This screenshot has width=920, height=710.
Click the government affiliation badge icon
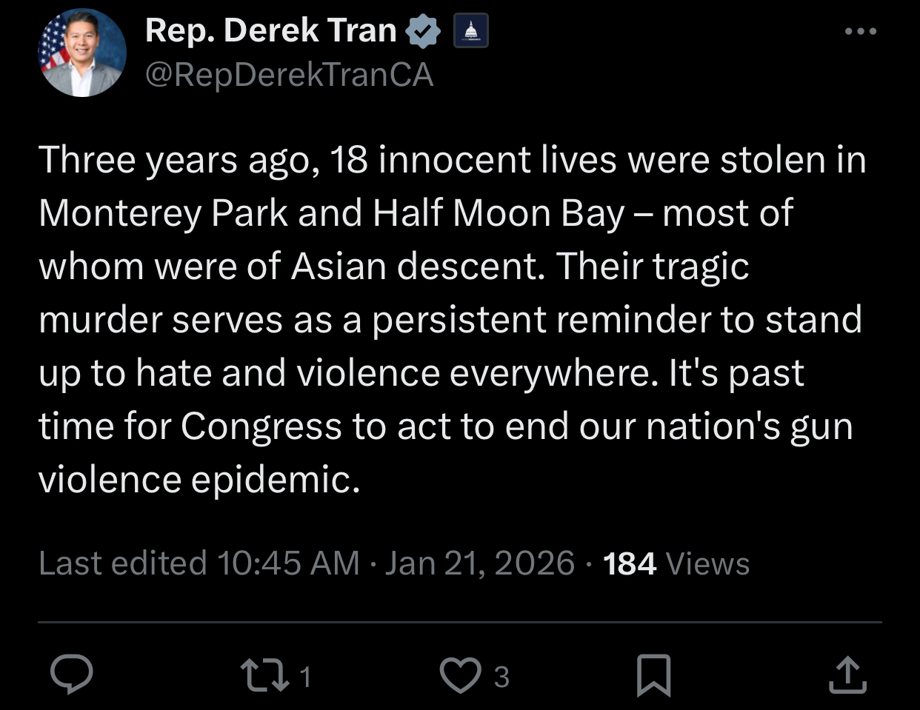click(x=470, y=32)
